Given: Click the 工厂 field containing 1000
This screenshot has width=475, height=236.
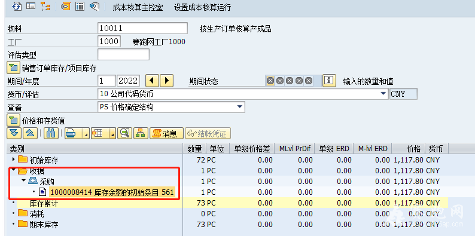Looking at the screenshot, I should click(109, 41).
